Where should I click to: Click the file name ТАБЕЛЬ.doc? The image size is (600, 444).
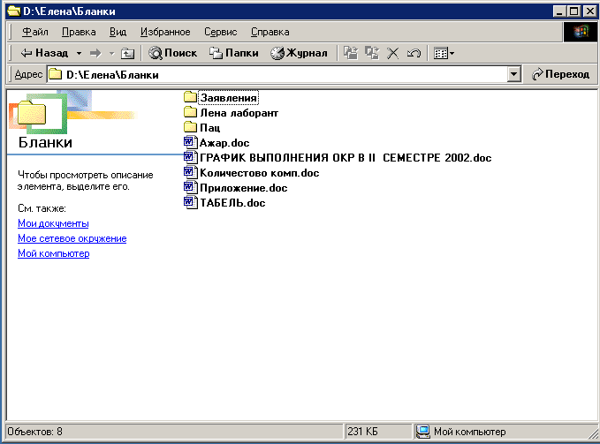coord(232,203)
